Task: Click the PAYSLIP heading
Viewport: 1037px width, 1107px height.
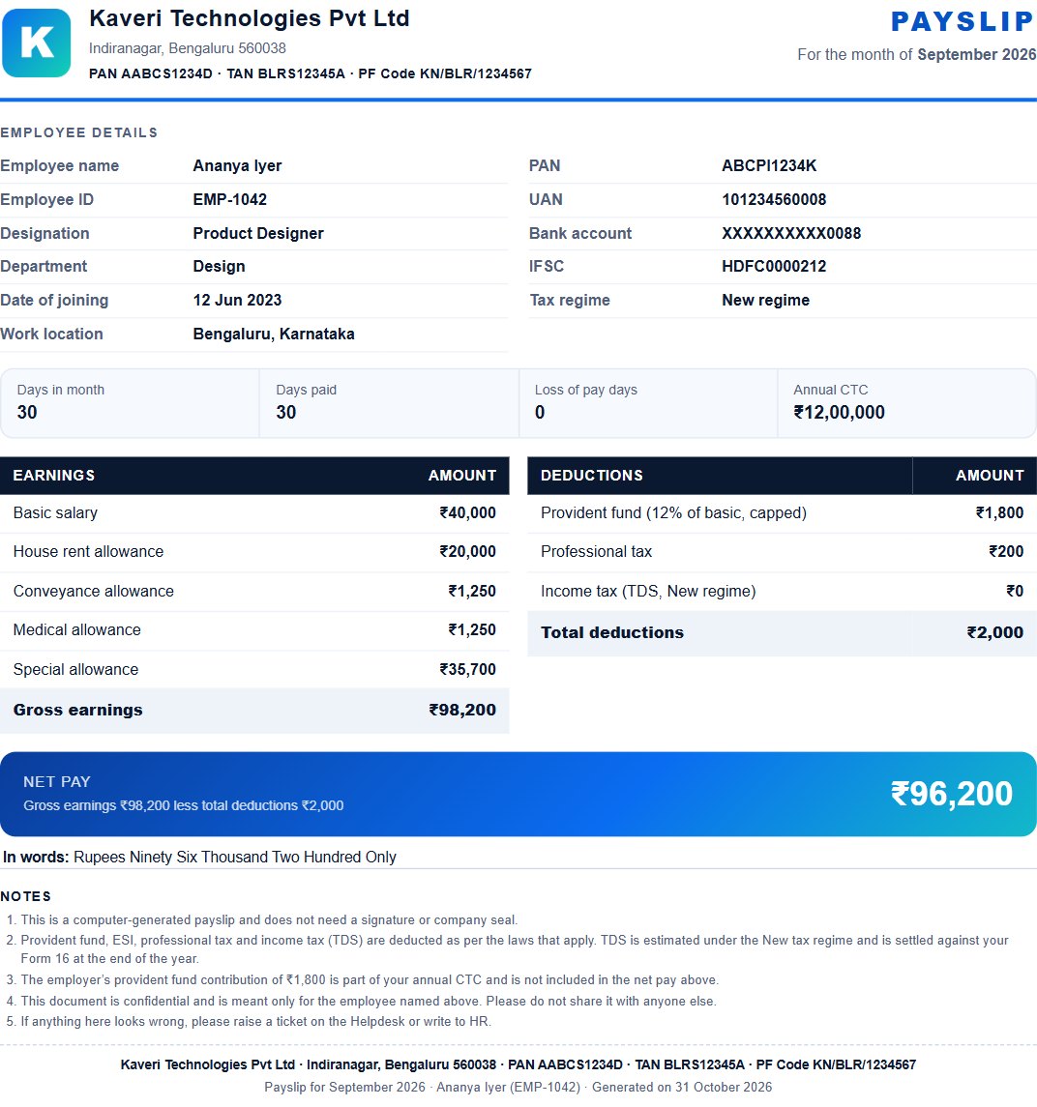Action: click(x=963, y=21)
